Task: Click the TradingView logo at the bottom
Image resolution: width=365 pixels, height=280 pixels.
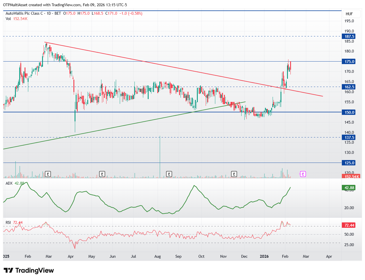Action: point(29,270)
